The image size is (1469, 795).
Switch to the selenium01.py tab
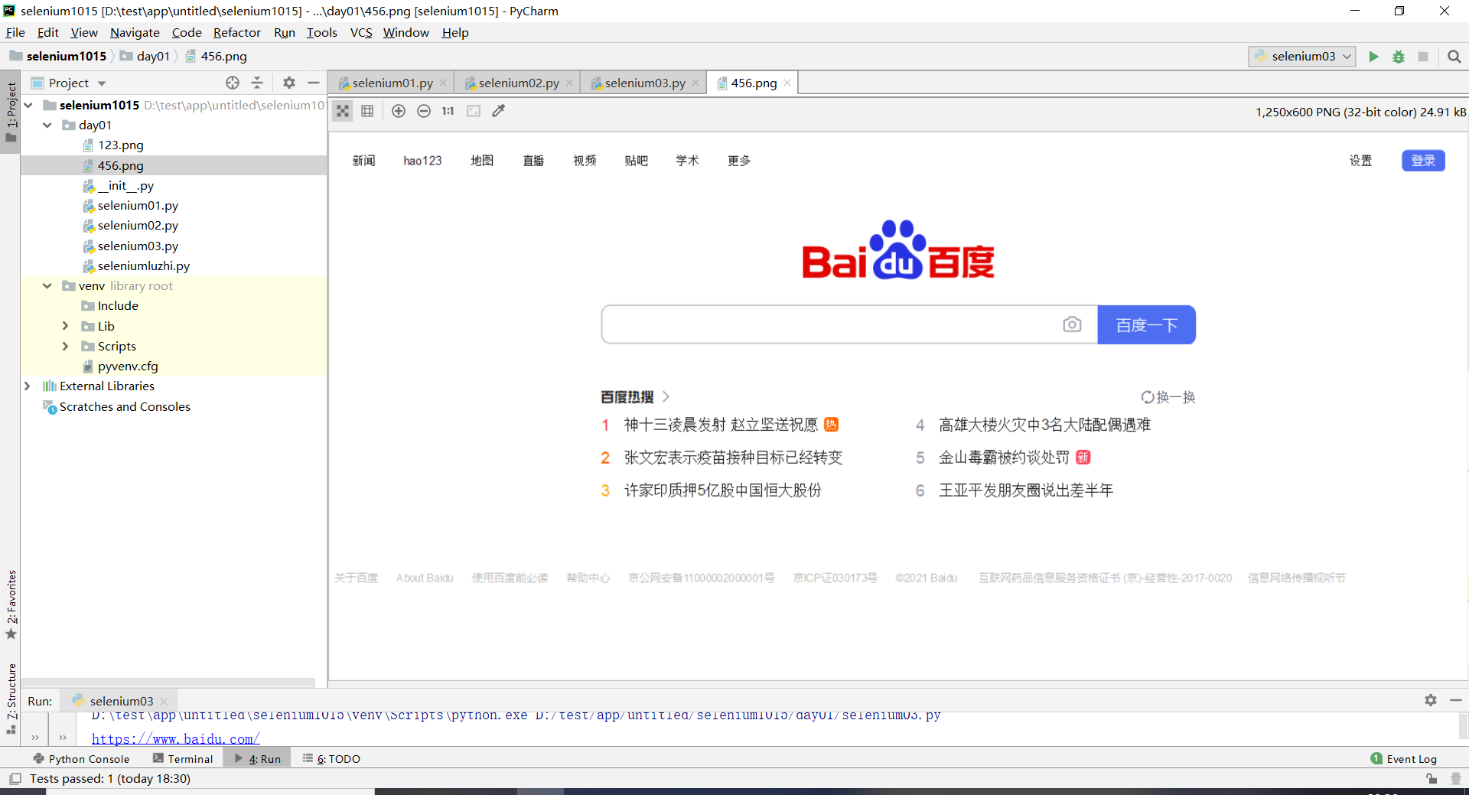pyautogui.click(x=392, y=83)
